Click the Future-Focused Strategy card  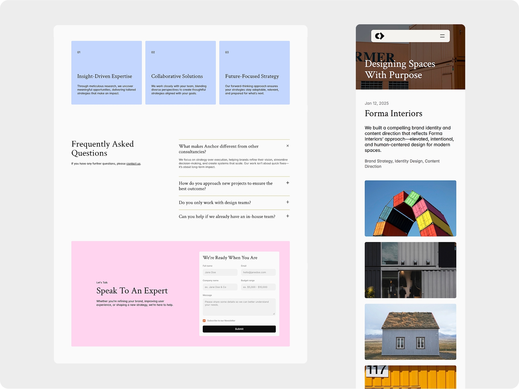tap(254, 73)
